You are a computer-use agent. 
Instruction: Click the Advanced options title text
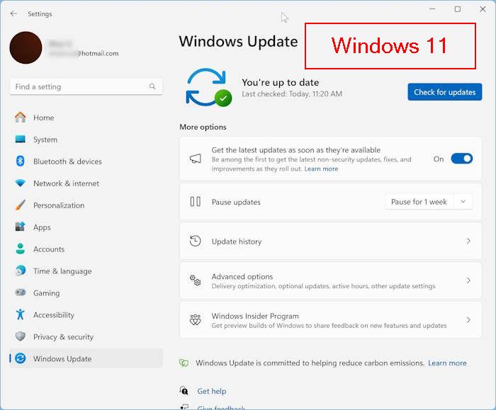pos(242,277)
